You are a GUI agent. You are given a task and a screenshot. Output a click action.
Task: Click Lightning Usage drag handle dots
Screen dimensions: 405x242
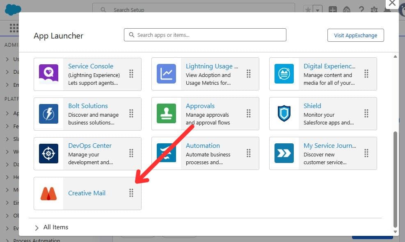click(x=249, y=74)
